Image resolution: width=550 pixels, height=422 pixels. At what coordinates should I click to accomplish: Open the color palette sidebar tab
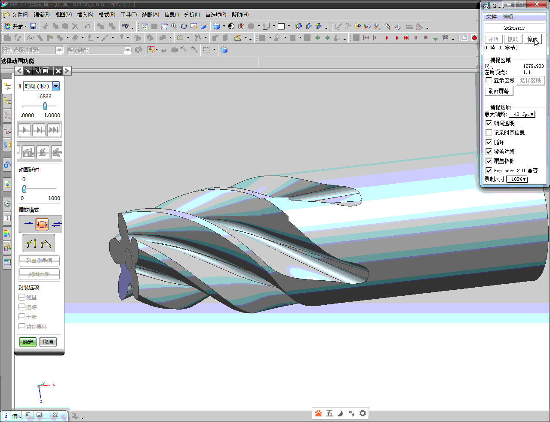[x=7, y=233]
